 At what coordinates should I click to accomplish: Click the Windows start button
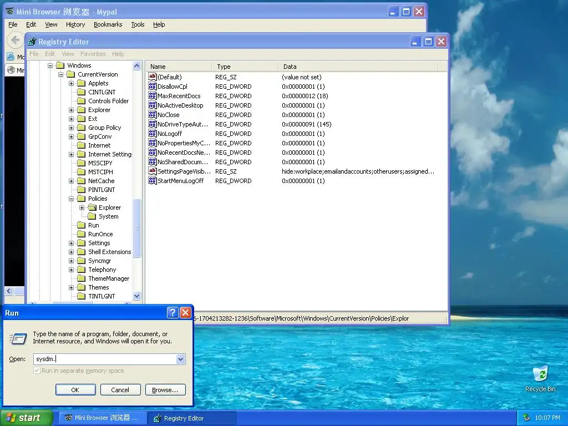pos(26,418)
